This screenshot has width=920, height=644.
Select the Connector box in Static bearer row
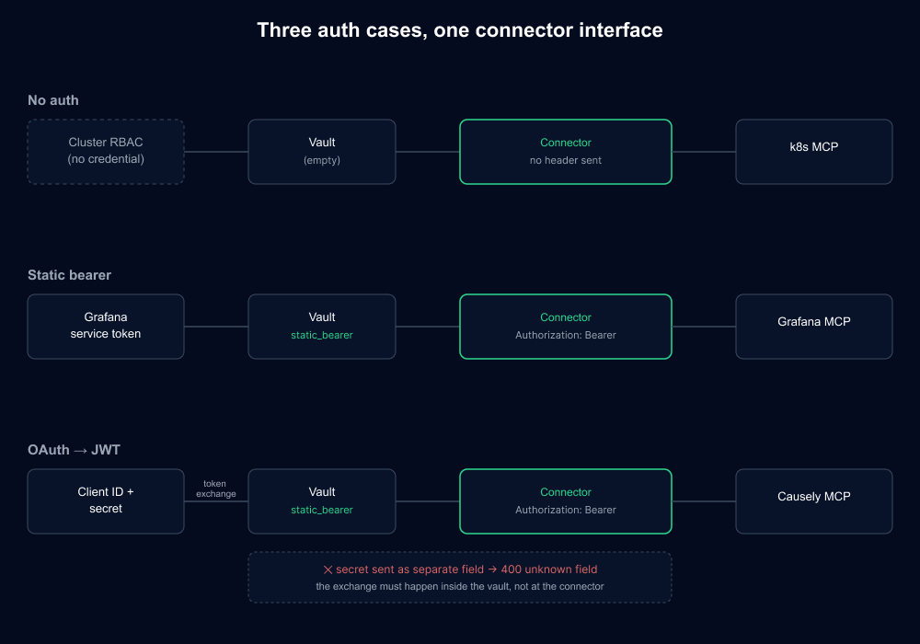[566, 327]
